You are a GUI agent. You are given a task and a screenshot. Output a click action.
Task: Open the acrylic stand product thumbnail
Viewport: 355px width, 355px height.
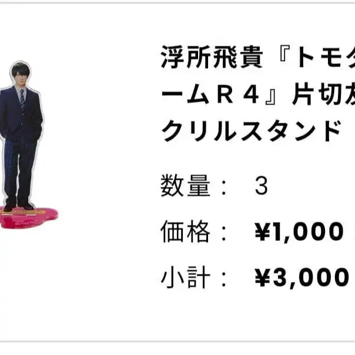[29, 145]
